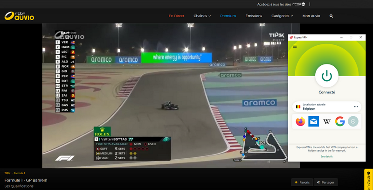The width and height of the screenshot is (373, 190).
Task: Launch the Firefox shortcut in ExpressVPN
Action: coord(300,121)
